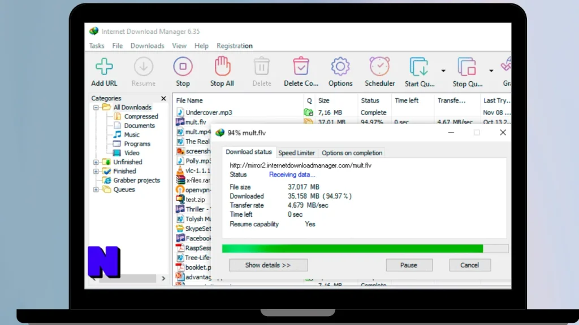
Task: Select the Video category
Action: point(132,153)
